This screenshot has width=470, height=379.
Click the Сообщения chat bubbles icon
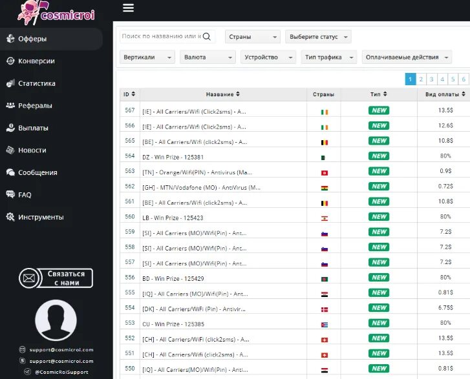click(x=10, y=172)
